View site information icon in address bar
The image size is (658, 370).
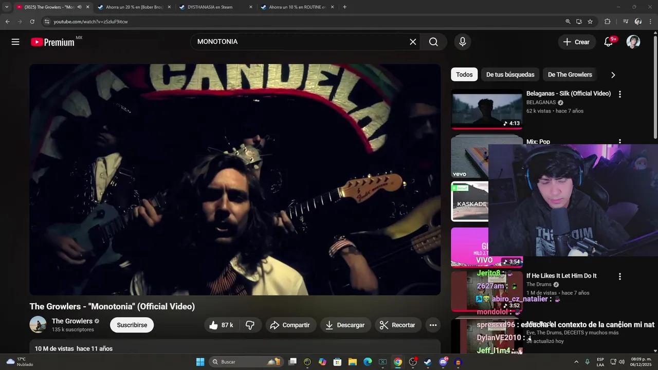pos(47,22)
